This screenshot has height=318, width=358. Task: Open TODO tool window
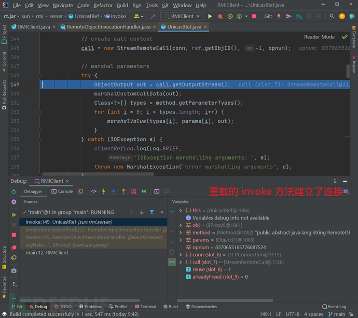point(63,307)
